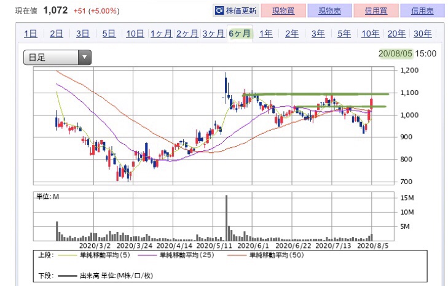Switch to the 3ヶ月 chart range
The image size is (448, 286).
(x=213, y=34)
